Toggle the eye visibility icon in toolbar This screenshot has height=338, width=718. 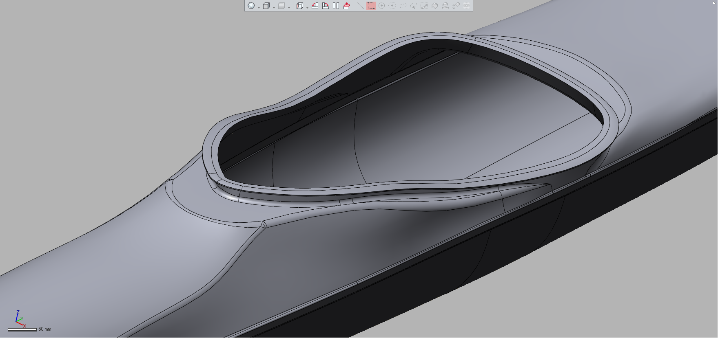pyautogui.click(x=466, y=6)
